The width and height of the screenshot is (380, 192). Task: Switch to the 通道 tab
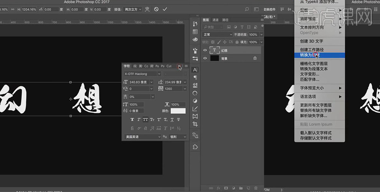(x=216, y=20)
